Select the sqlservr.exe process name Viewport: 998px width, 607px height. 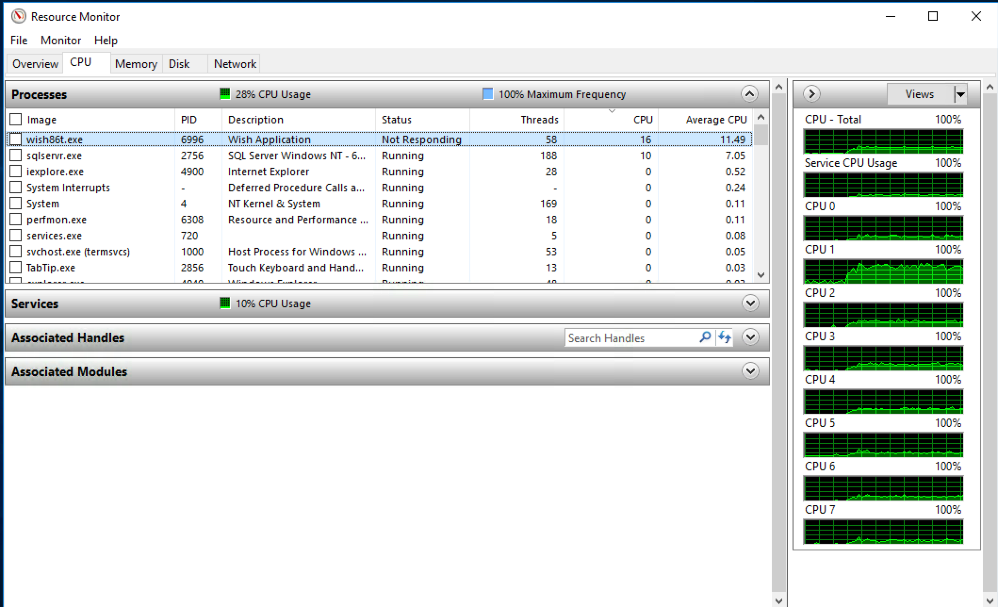tap(54, 155)
